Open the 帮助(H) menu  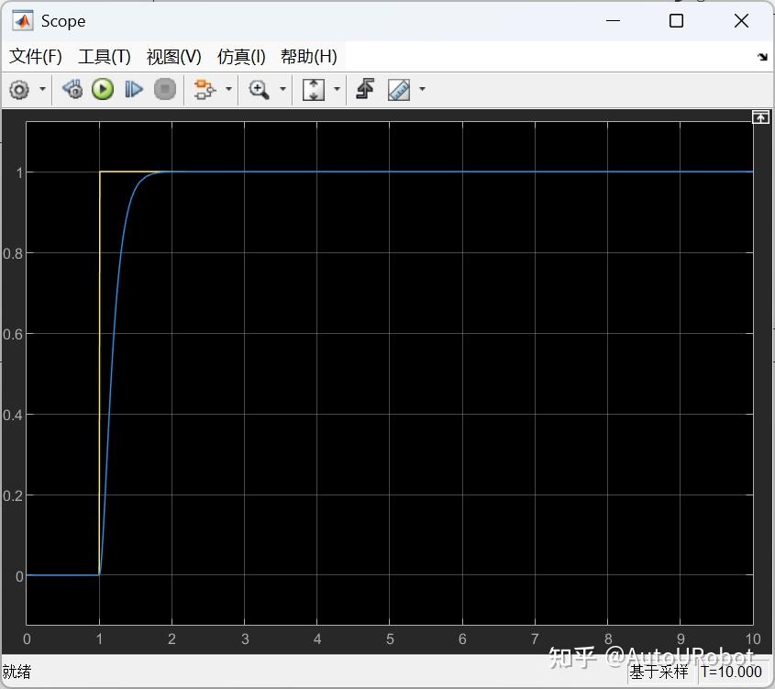tap(309, 56)
